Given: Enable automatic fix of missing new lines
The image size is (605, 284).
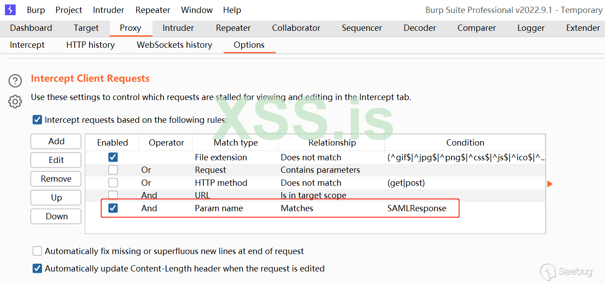Looking at the screenshot, I should 38,251.
